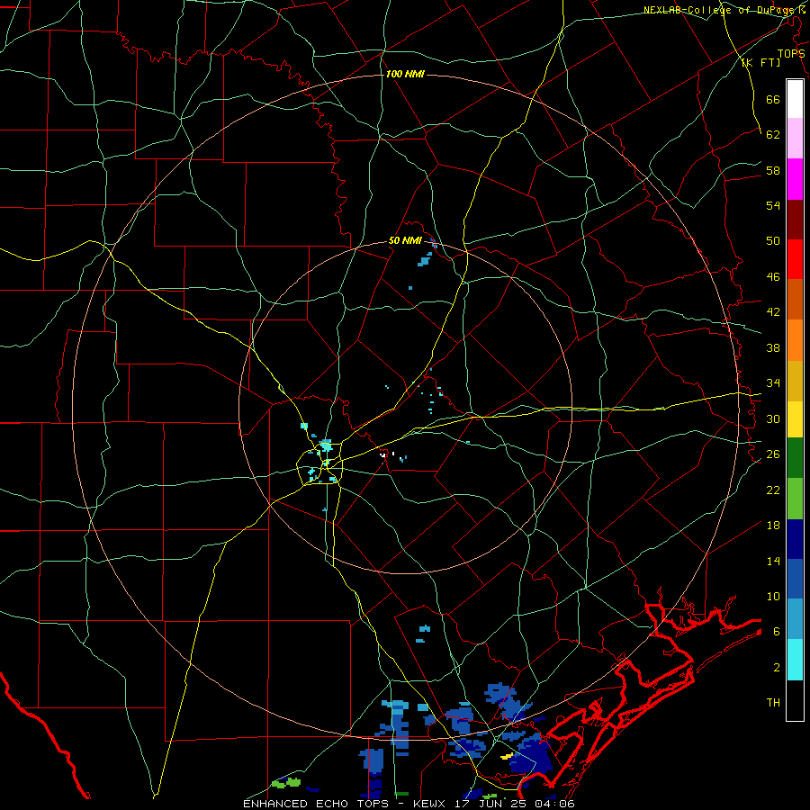
Task: Select the light pink legend swatch
Action: click(x=795, y=138)
